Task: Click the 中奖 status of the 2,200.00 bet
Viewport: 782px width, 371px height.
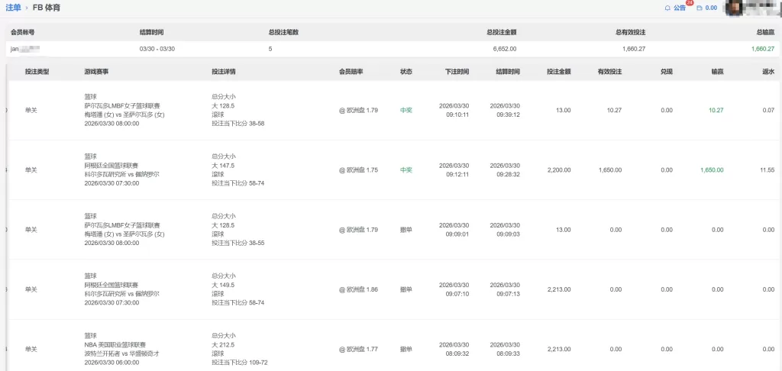Action: 406,169
